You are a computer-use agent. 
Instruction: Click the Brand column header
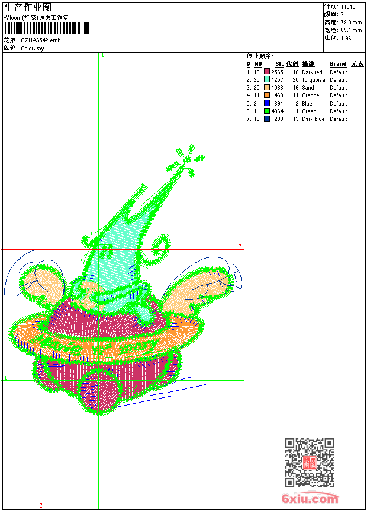338,64
